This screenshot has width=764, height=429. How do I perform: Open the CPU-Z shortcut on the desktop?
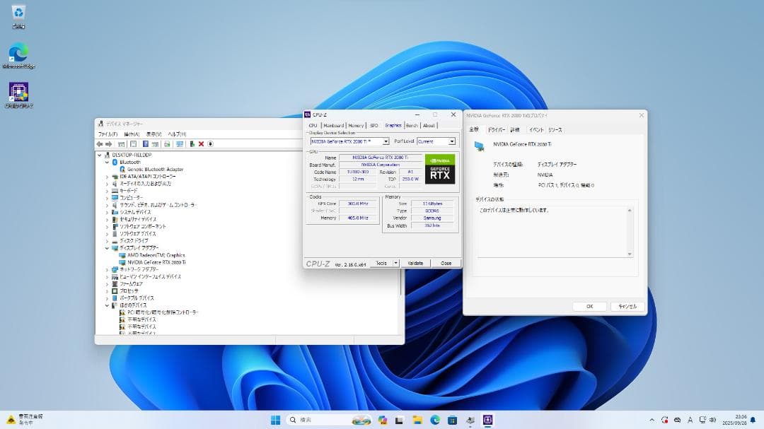[18, 92]
